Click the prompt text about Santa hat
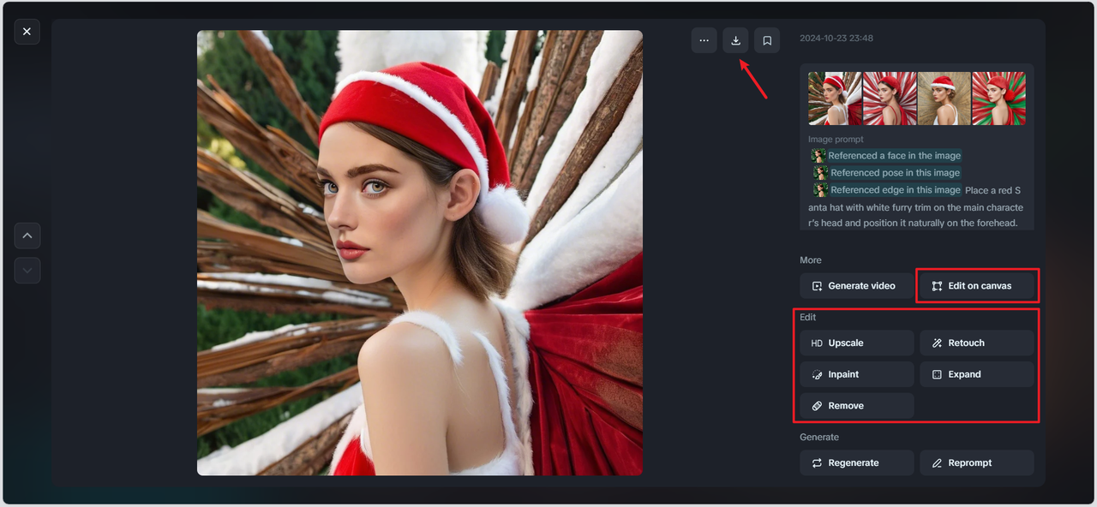Image resolution: width=1097 pixels, height=507 pixels. 916,207
